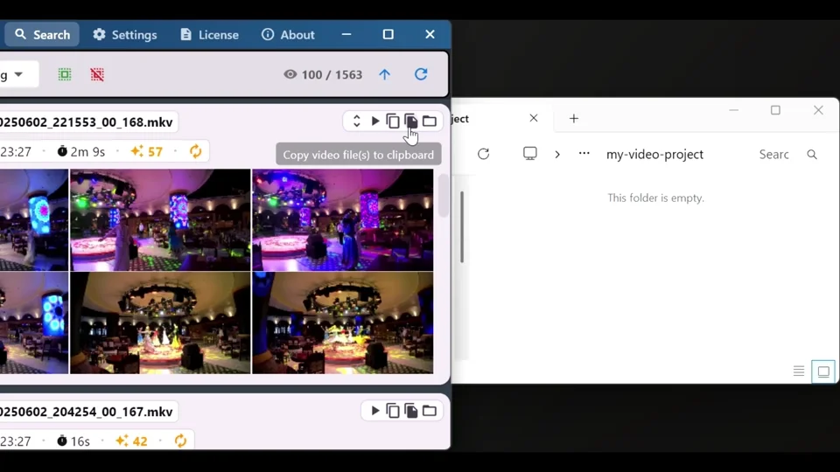840x472 pixels.
Task: Open folder icon for 00_168.mkv
Action: pyautogui.click(x=430, y=121)
